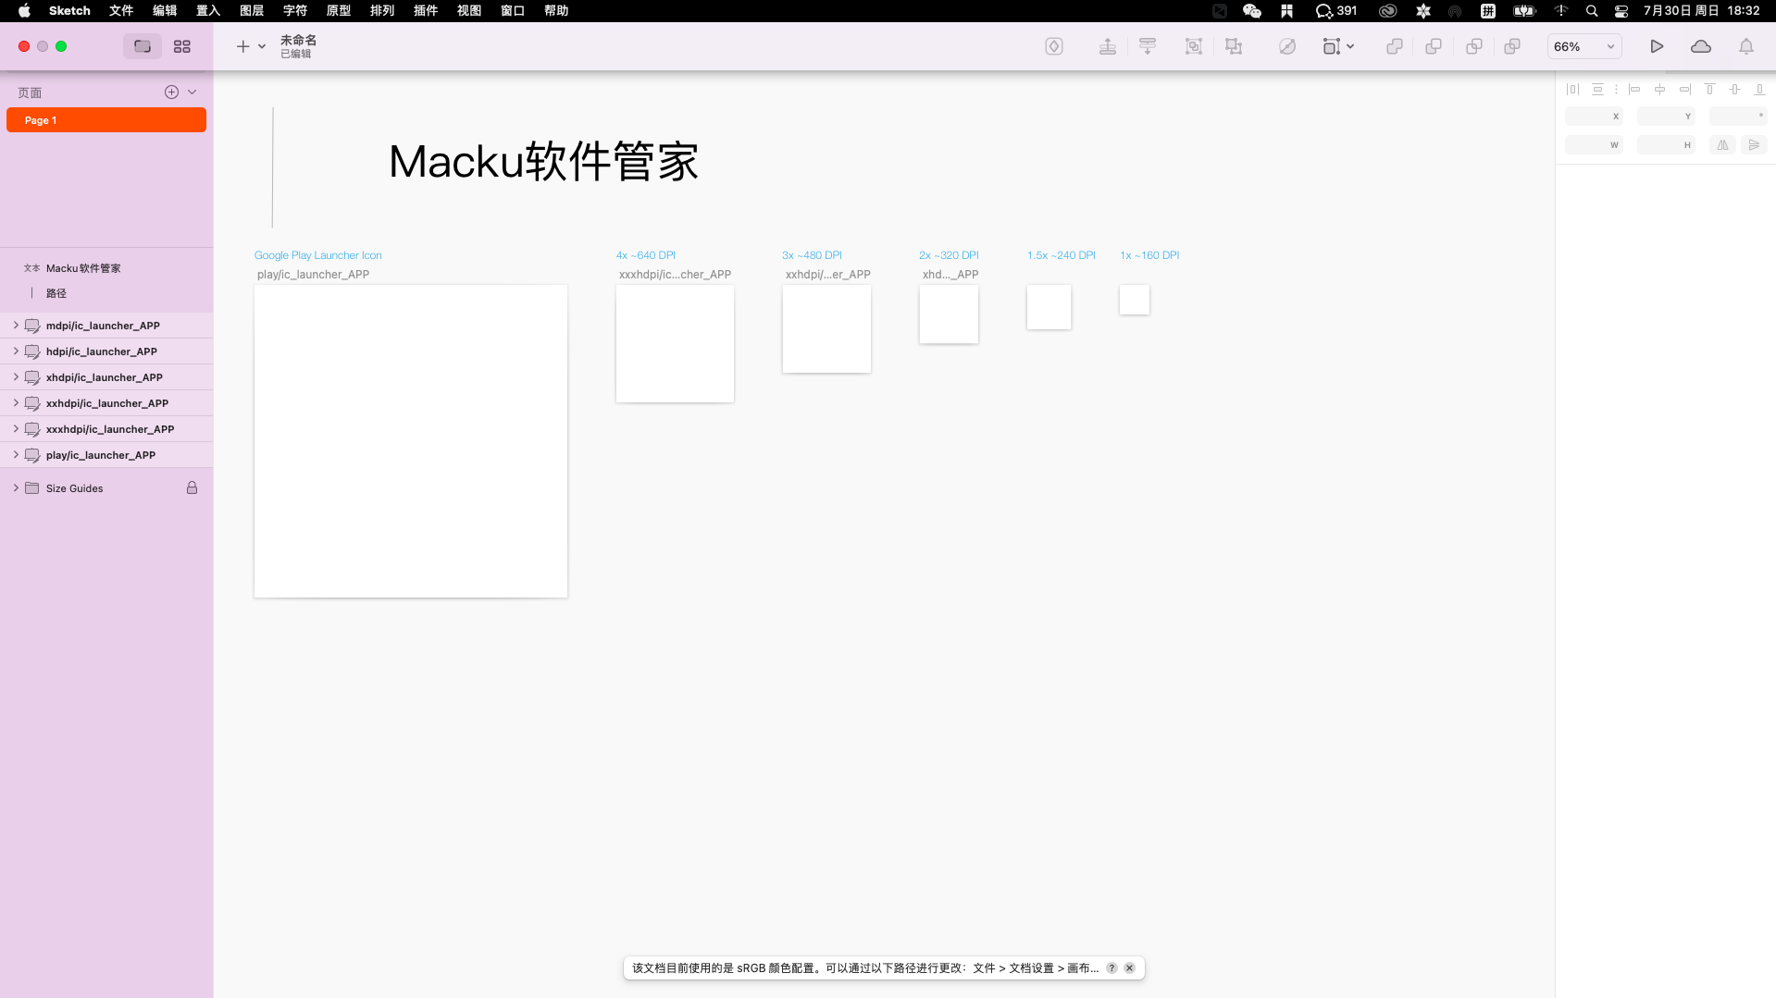Click the distribute horizontally icon
Image resolution: width=1776 pixels, height=998 pixels.
[x=1572, y=90]
